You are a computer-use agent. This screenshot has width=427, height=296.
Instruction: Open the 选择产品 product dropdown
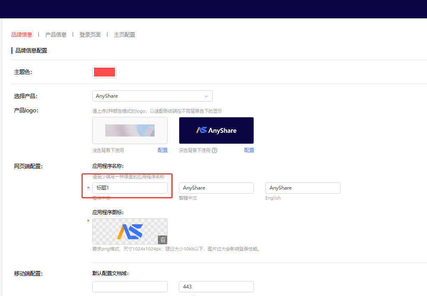coord(152,96)
